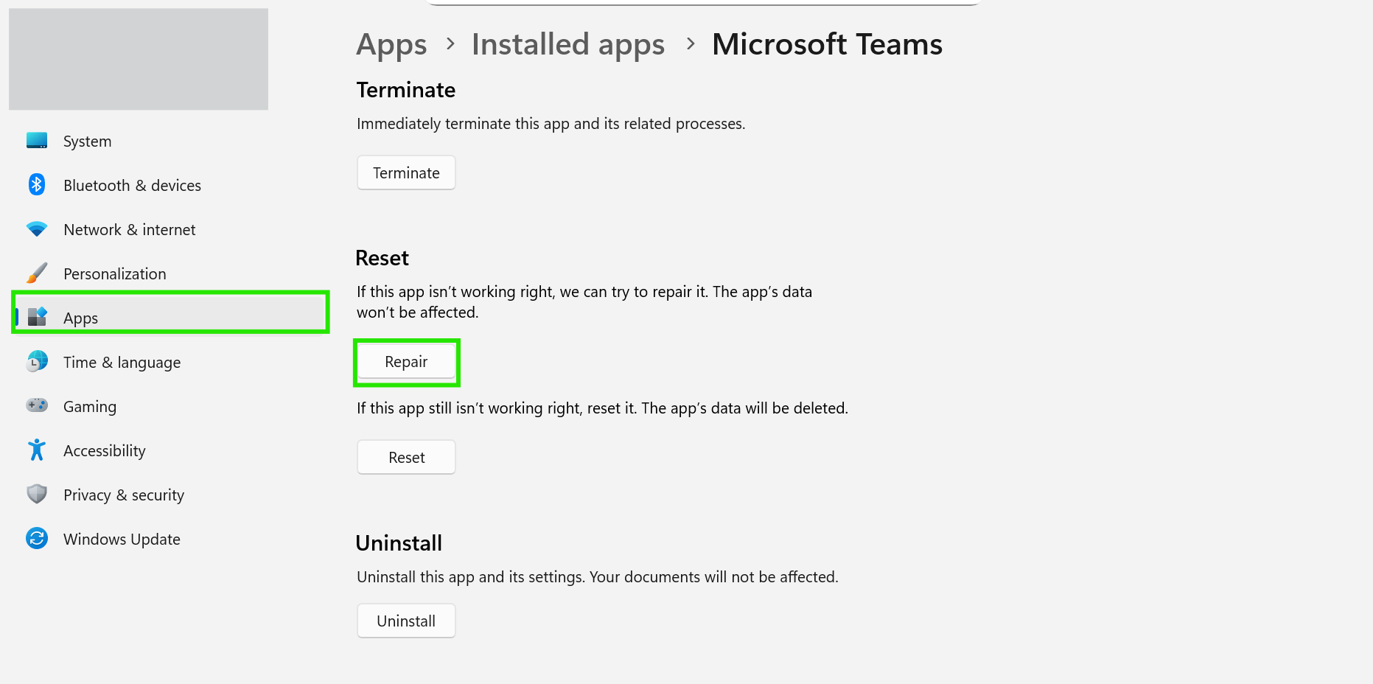
Task: Click the Time & language globe icon
Action: (x=37, y=361)
